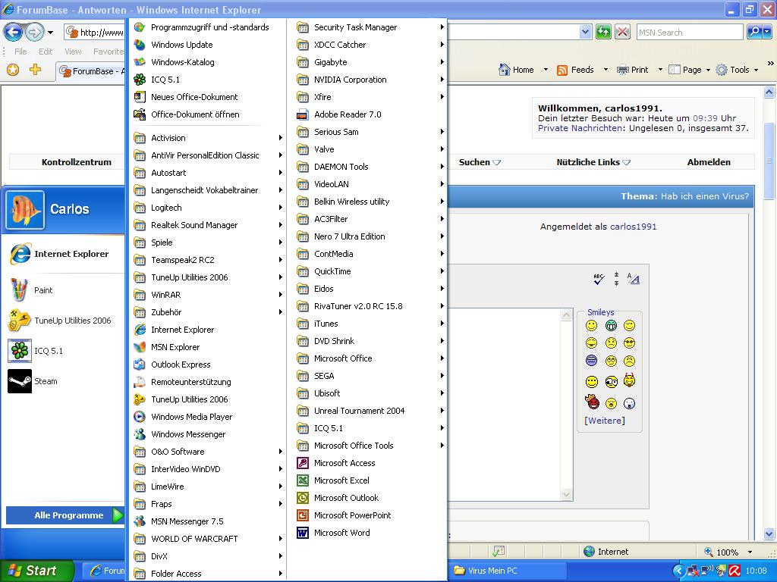The height and width of the screenshot is (582, 777).
Task: Open Virus Mein PC taskbar window
Action: [506, 571]
